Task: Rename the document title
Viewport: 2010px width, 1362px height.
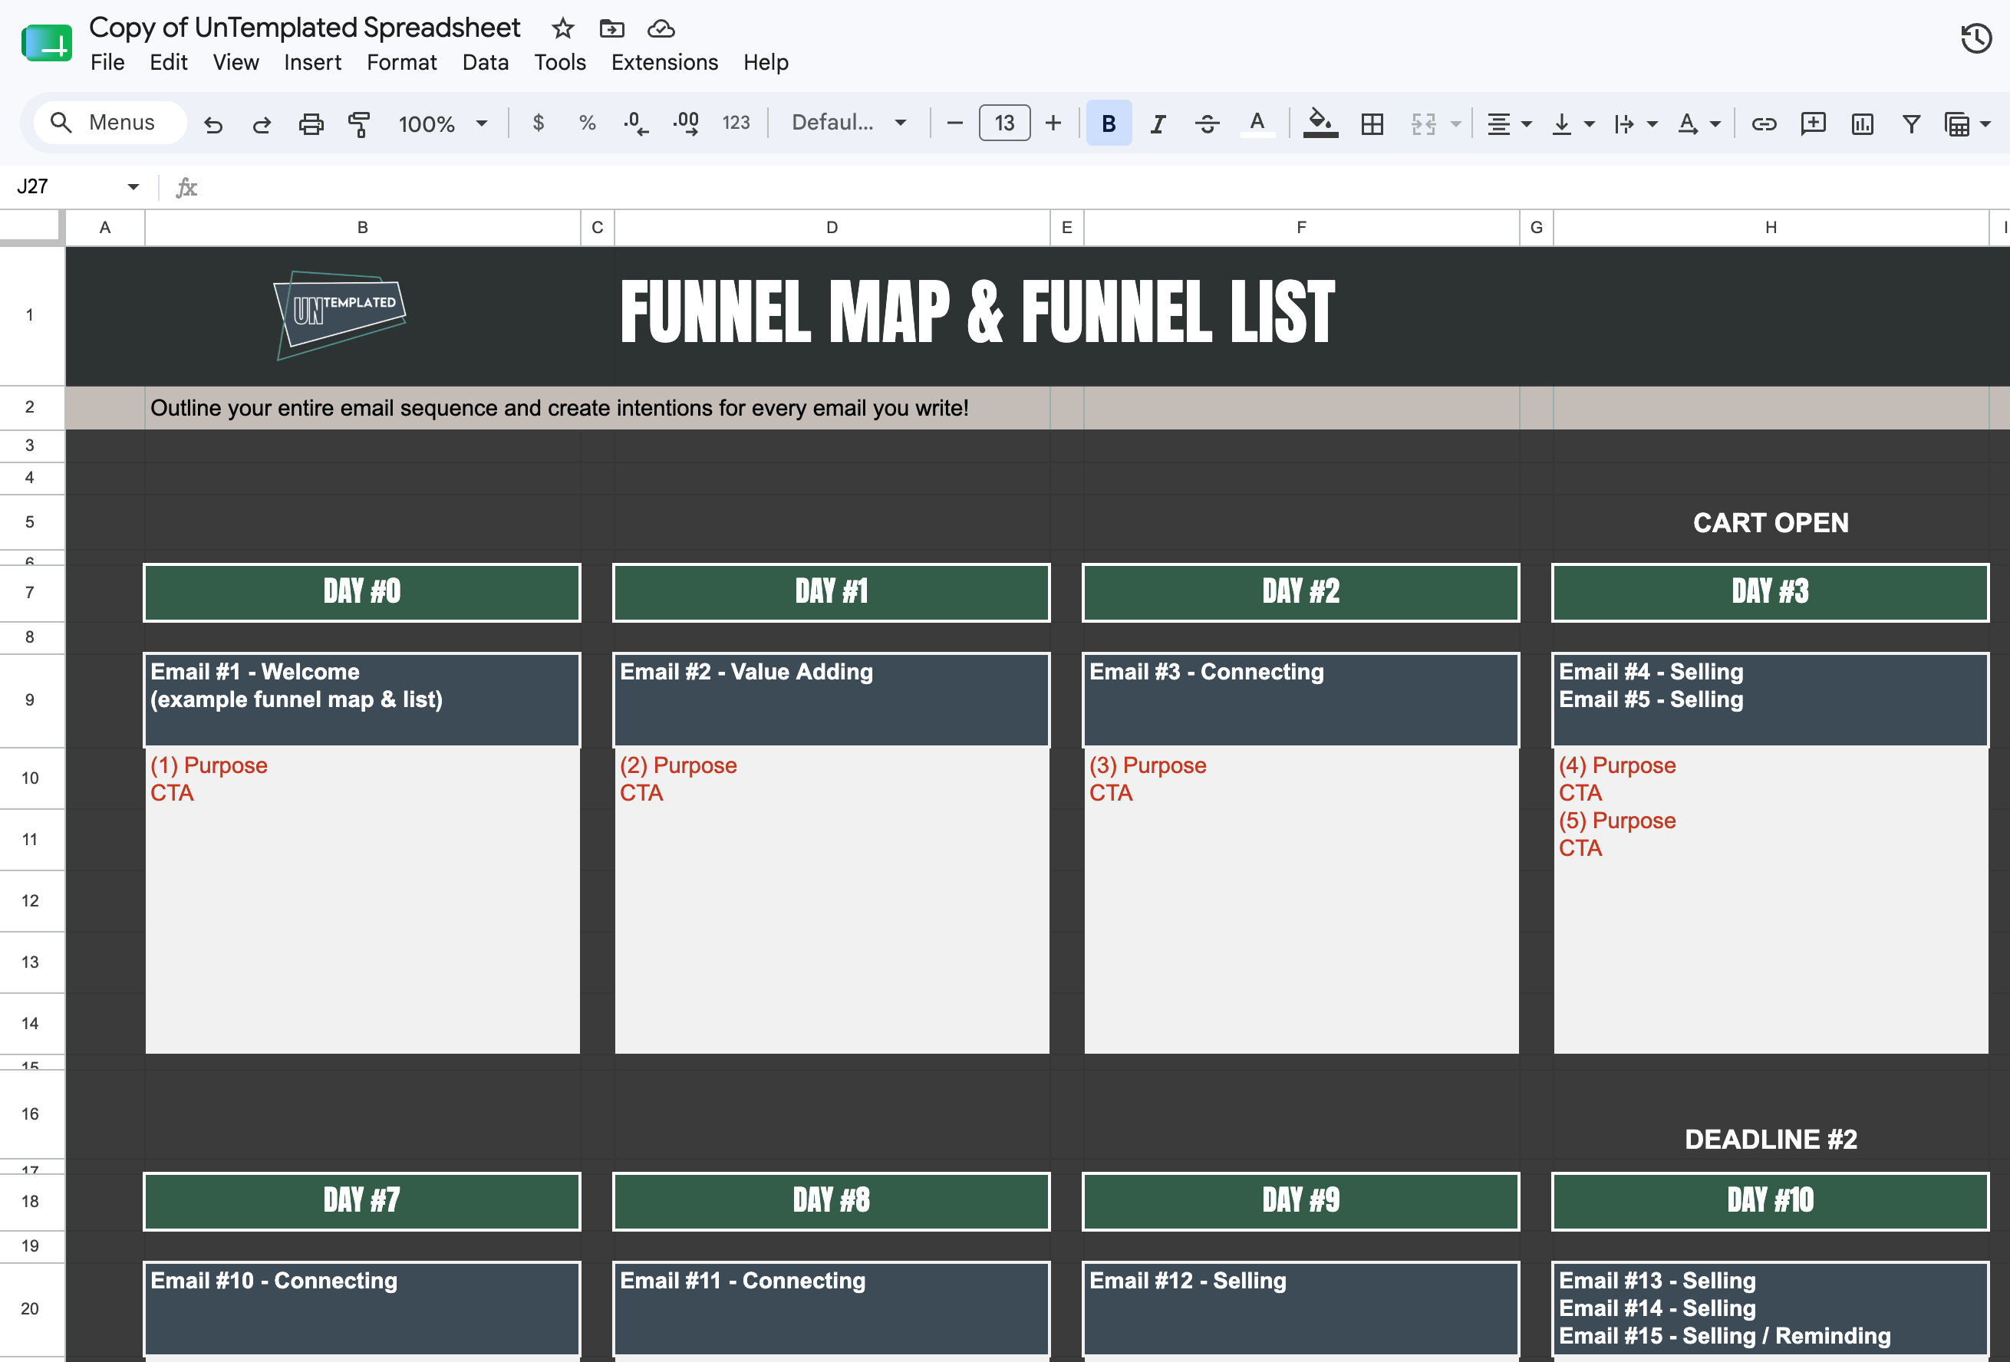Action: point(305,28)
